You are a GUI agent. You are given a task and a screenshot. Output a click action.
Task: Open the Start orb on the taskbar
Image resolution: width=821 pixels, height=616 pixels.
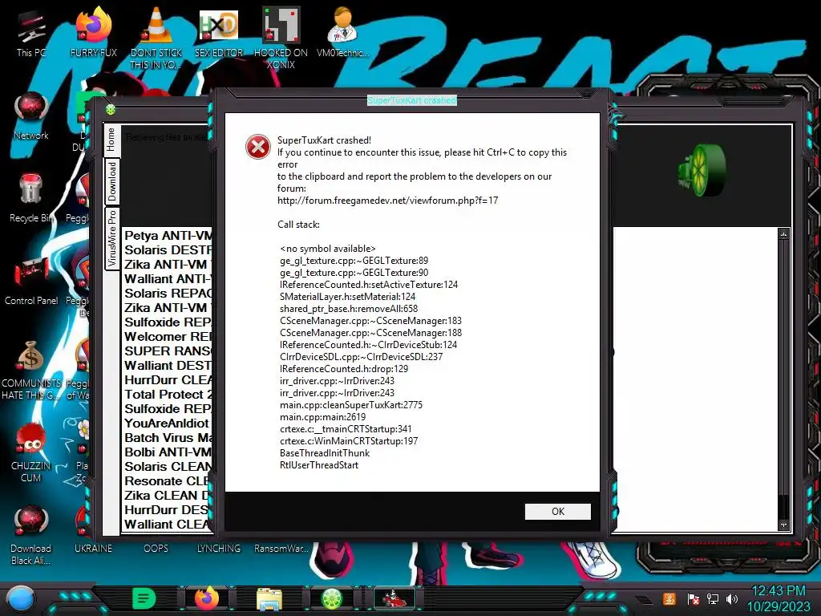click(21, 598)
